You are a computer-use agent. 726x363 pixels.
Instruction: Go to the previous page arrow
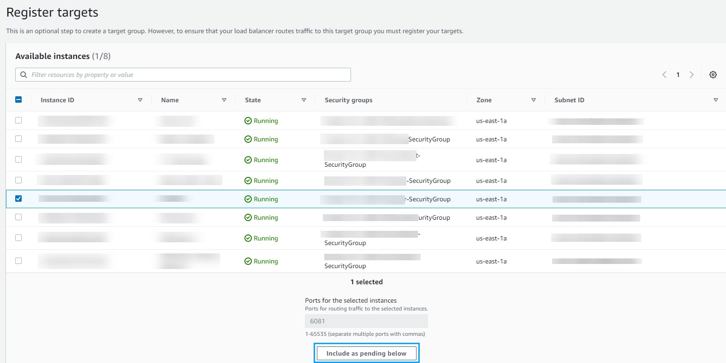point(664,75)
